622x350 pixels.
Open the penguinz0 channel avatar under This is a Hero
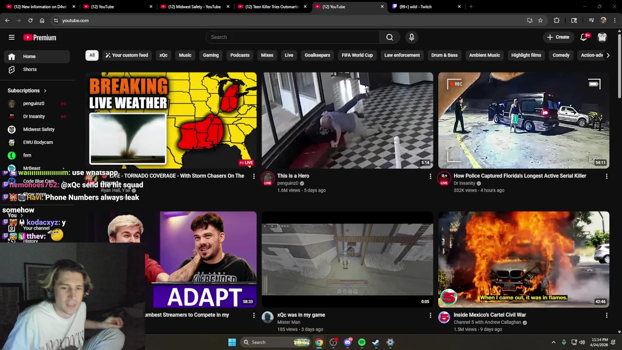coord(267,178)
